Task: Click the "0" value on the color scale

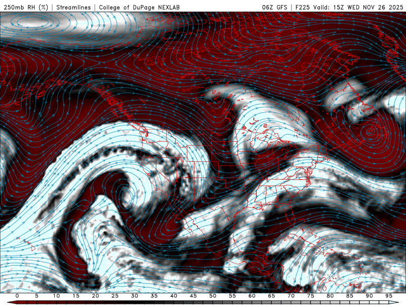Action: (x=17, y=296)
